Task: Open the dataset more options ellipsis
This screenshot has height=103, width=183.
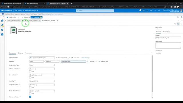Action: 181,24
